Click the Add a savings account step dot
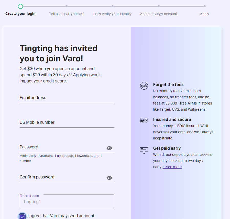This screenshot has width=230, height=219. (x=159, y=6)
